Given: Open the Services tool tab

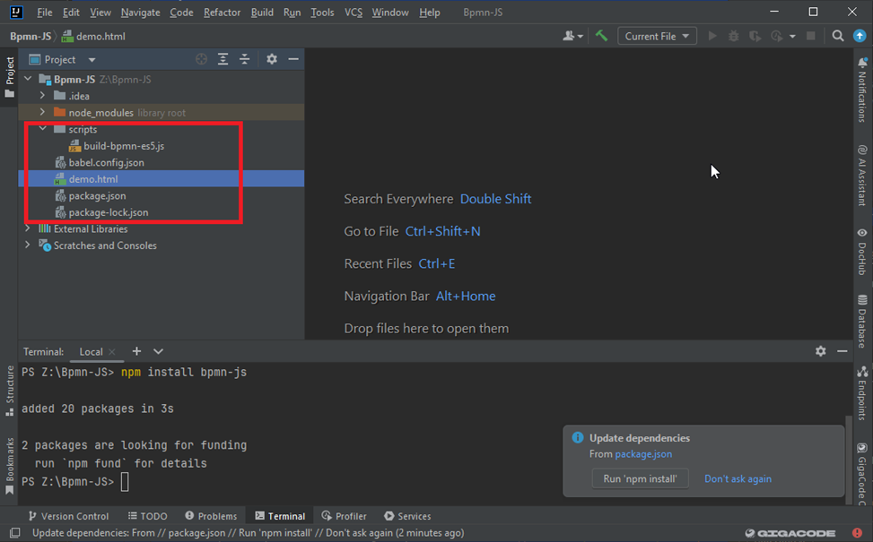Looking at the screenshot, I should 407,516.
